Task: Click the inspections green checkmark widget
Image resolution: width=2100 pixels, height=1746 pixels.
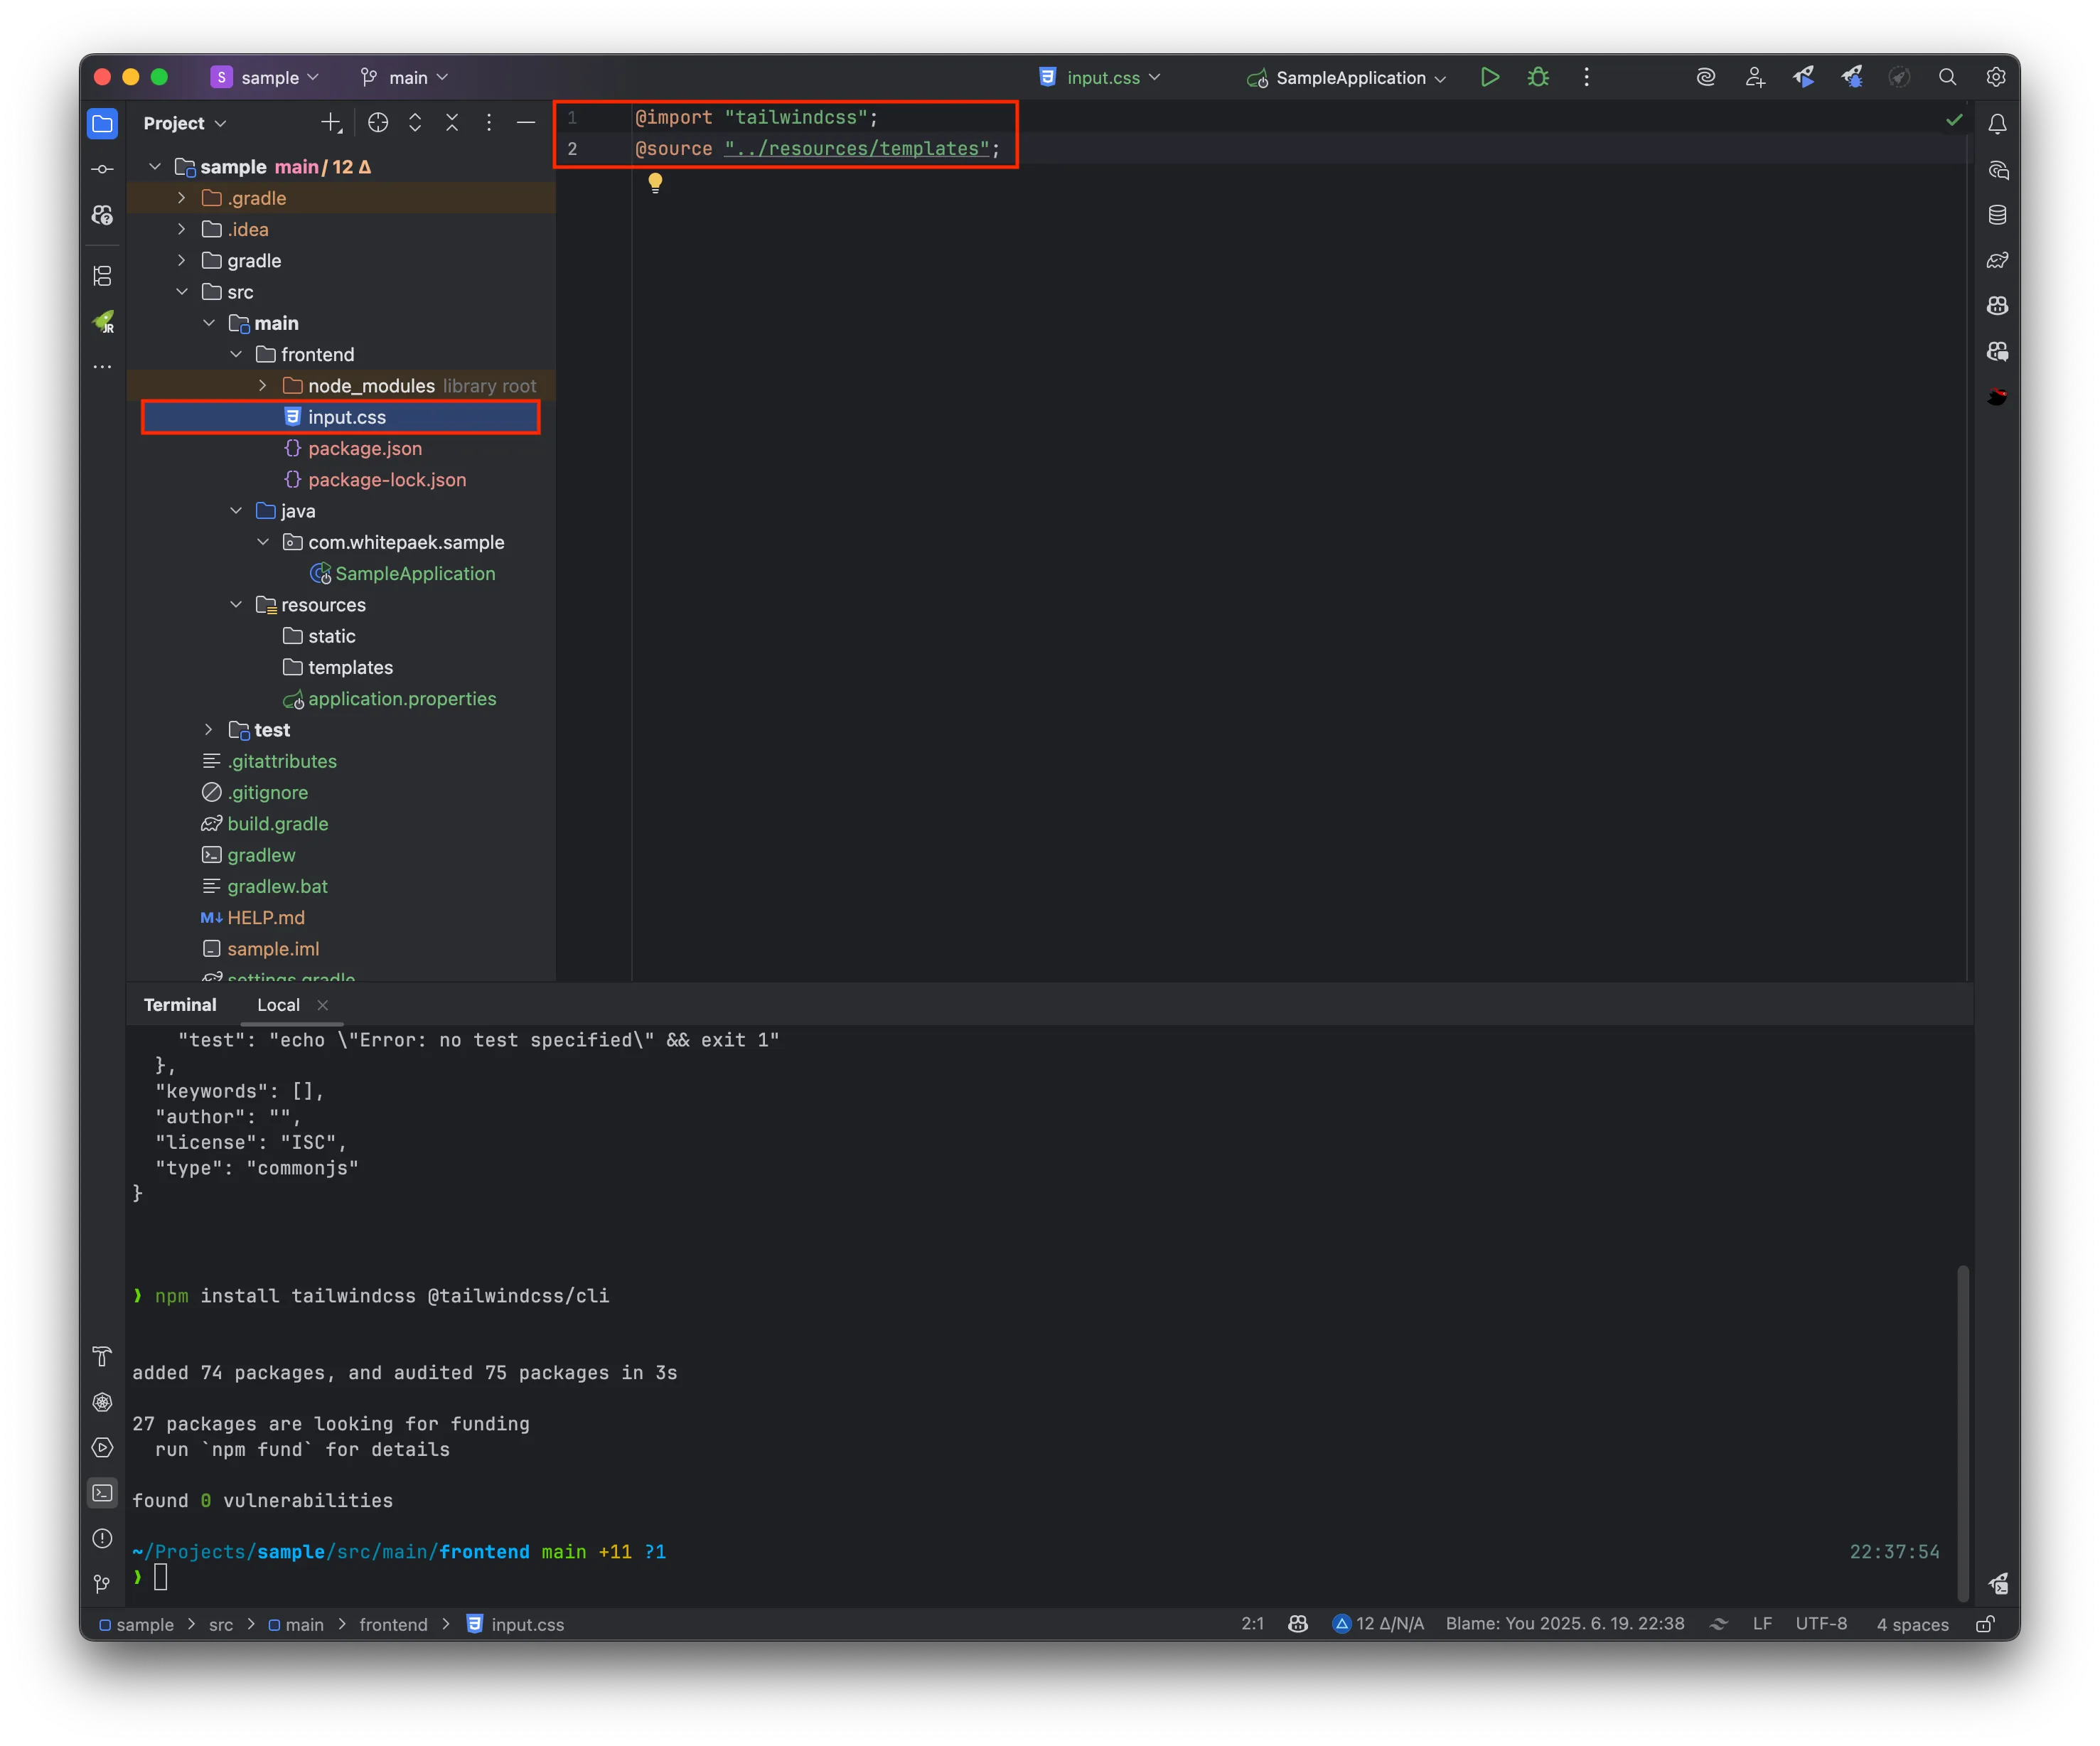Action: click(x=1954, y=120)
